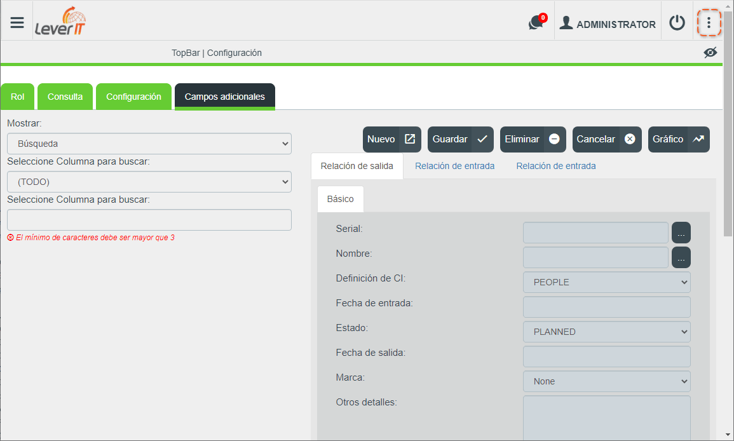This screenshot has height=441, width=734.
Task: Select the Campos adicionales tab
Action: click(x=225, y=97)
